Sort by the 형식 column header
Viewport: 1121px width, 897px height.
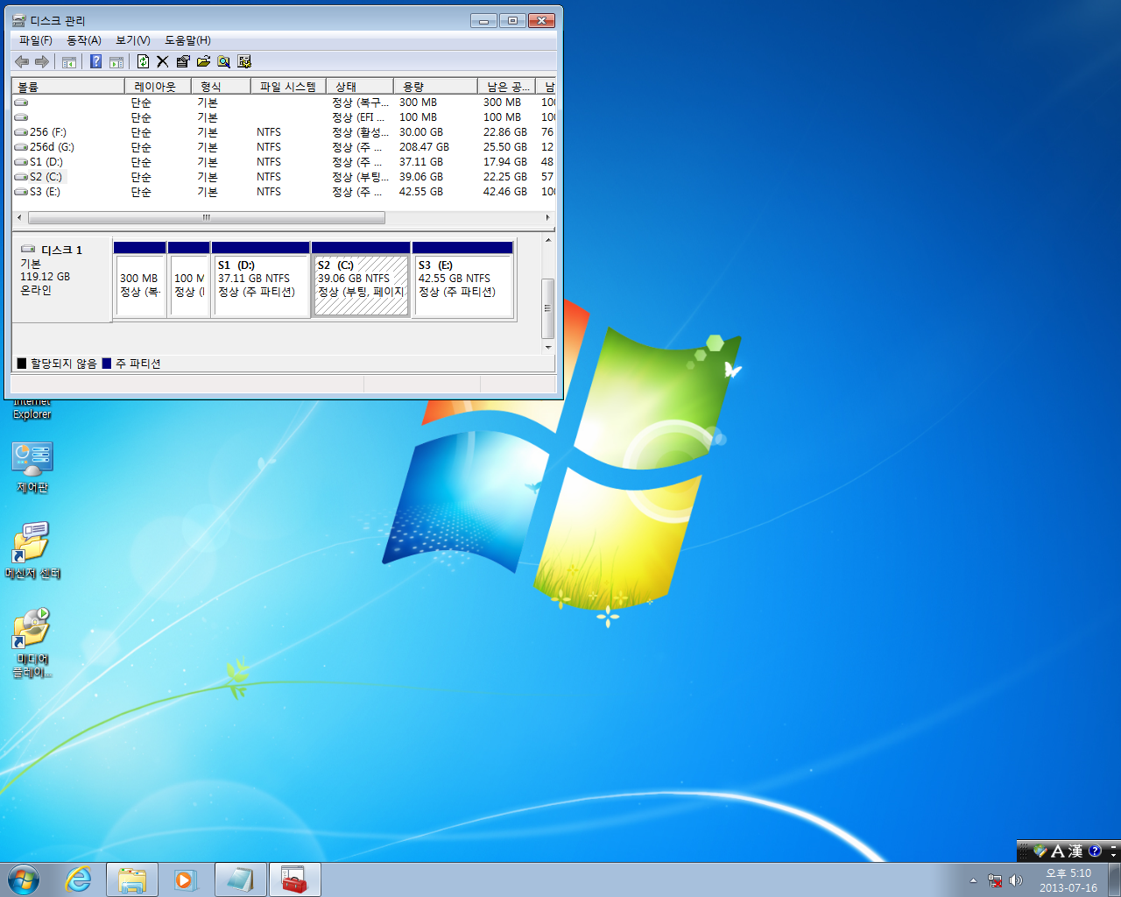(x=221, y=87)
